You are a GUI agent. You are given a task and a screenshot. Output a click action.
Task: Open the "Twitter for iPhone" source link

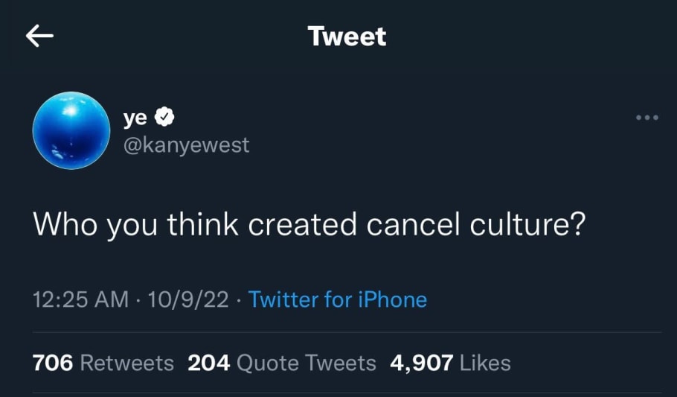pyautogui.click(x=338, y=300)
